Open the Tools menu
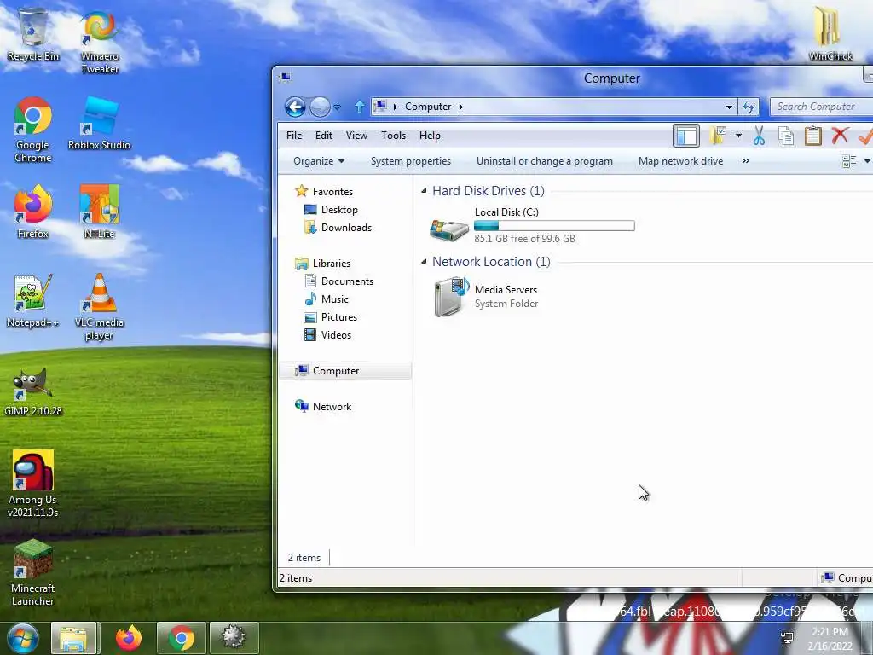The width and height of the screenshot is (873, 655). point(393,136)
